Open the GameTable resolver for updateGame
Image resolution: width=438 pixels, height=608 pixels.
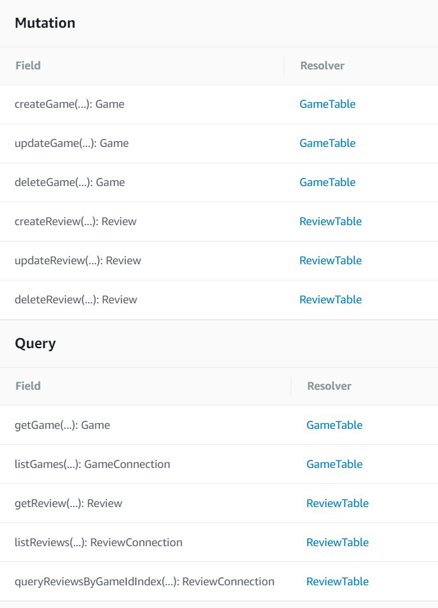click(327, 143)
